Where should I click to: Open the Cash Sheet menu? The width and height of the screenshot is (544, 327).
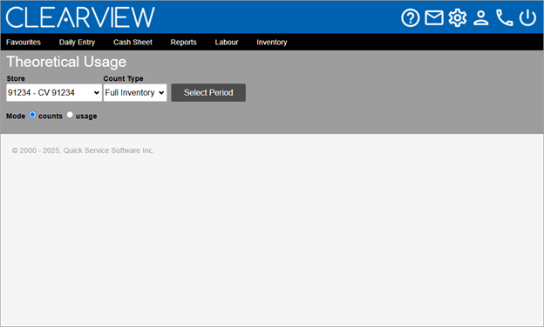pos(133,43)
